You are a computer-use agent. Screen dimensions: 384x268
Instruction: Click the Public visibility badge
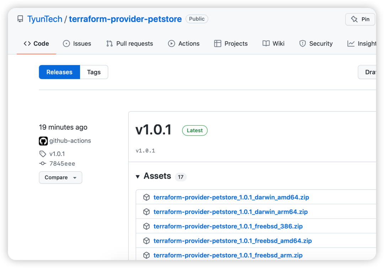click(x=197, y=19)
